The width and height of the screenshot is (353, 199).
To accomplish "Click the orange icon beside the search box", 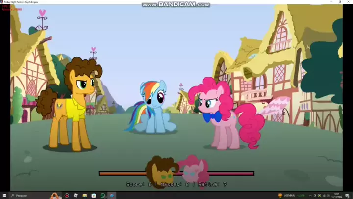I will 55,195.
